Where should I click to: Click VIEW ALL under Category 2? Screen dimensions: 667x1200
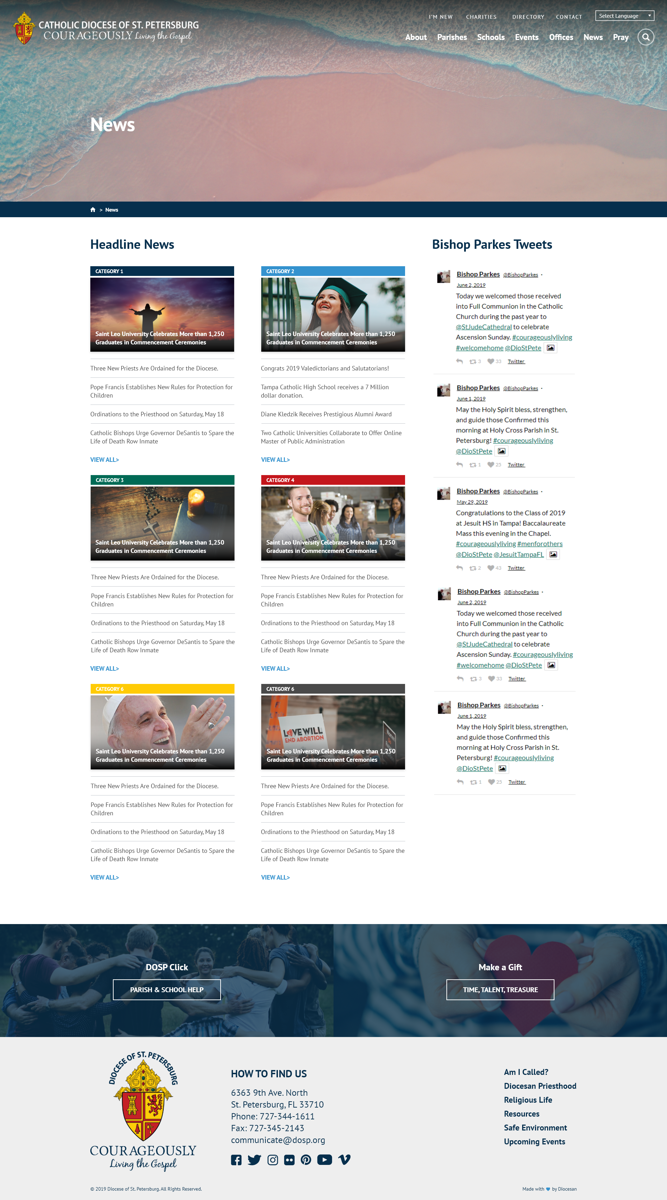275,460
